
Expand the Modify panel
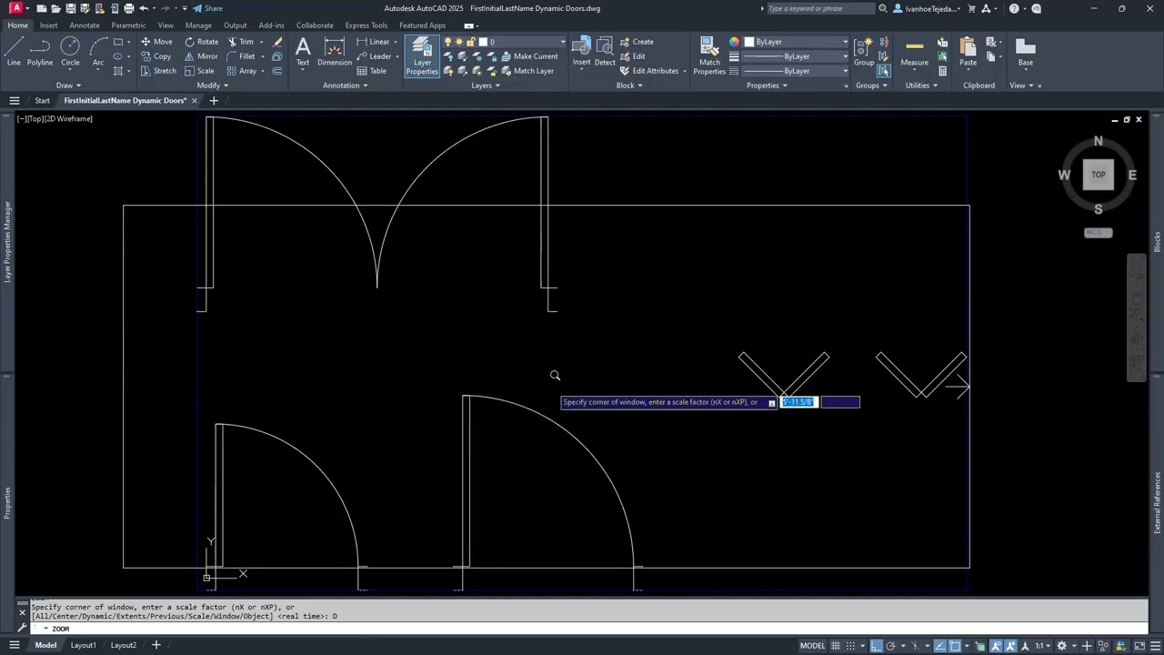(x=212, y=86)
